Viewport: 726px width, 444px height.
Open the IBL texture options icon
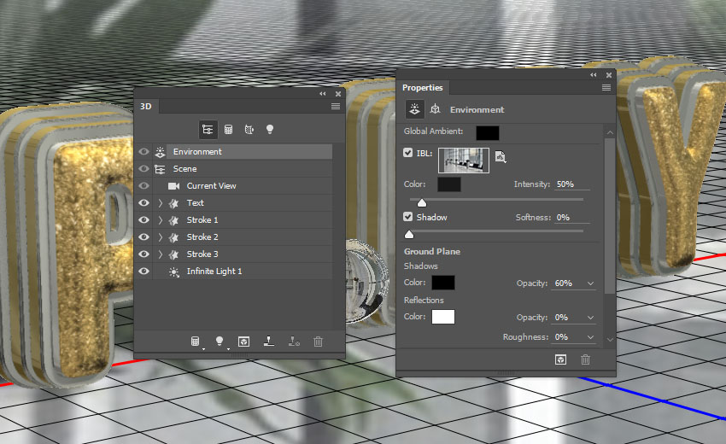pos(501,156)
